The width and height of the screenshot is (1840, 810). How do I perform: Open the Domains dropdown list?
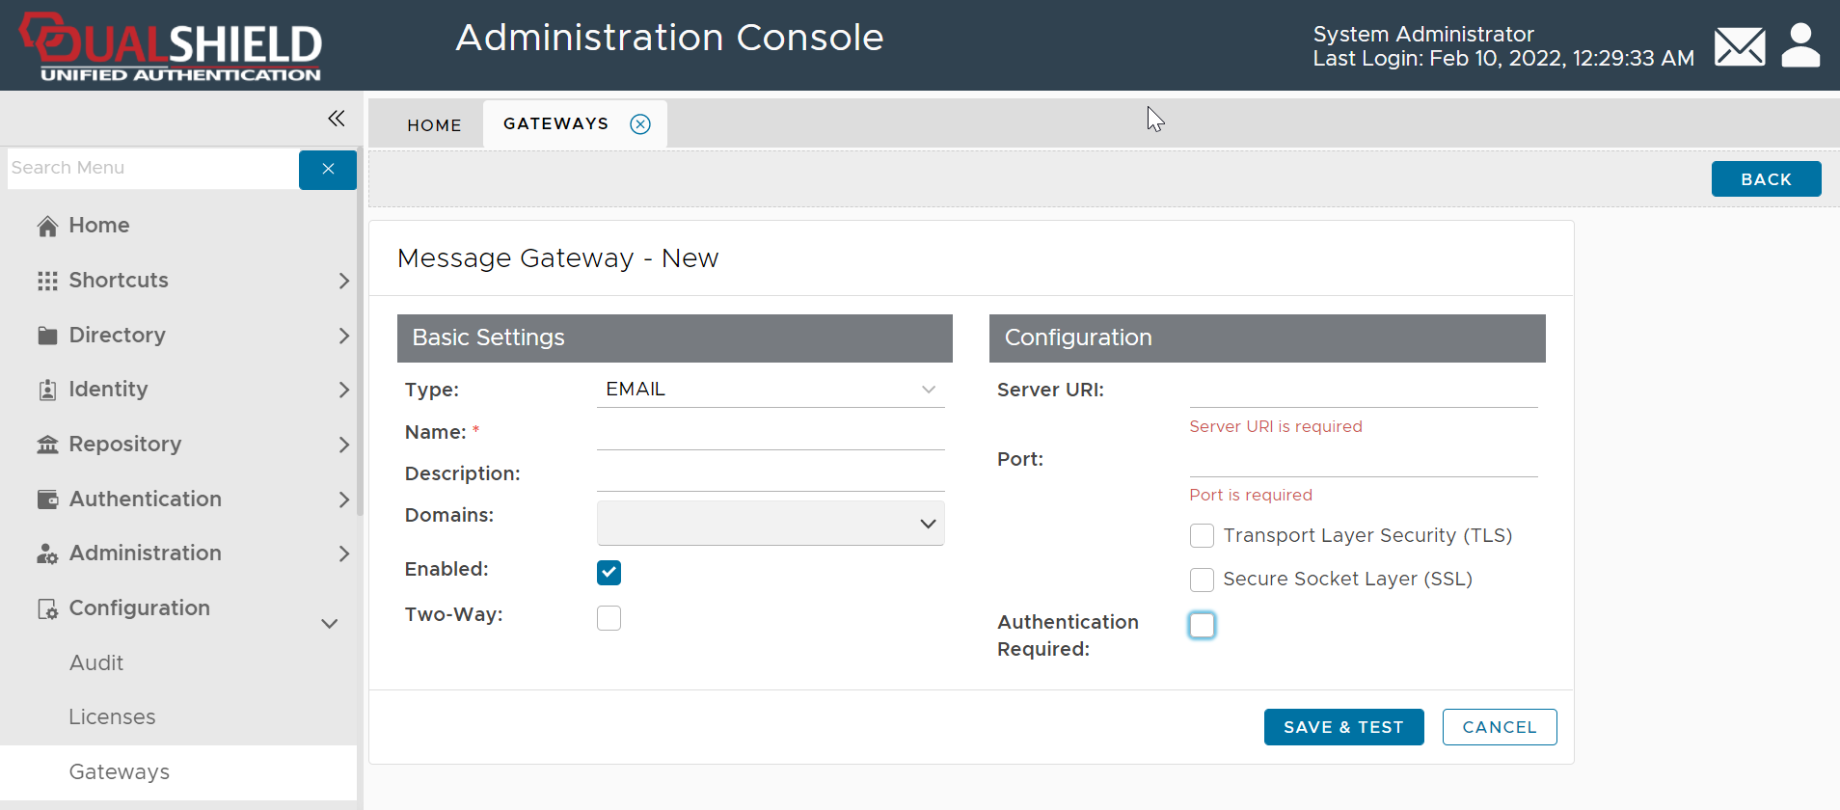coord(770,524)
